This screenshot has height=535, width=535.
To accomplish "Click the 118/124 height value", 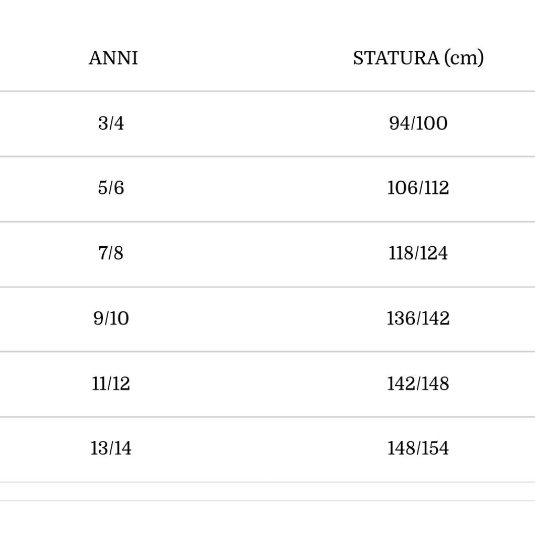I will pyautogui.click(x=418, y=254).
